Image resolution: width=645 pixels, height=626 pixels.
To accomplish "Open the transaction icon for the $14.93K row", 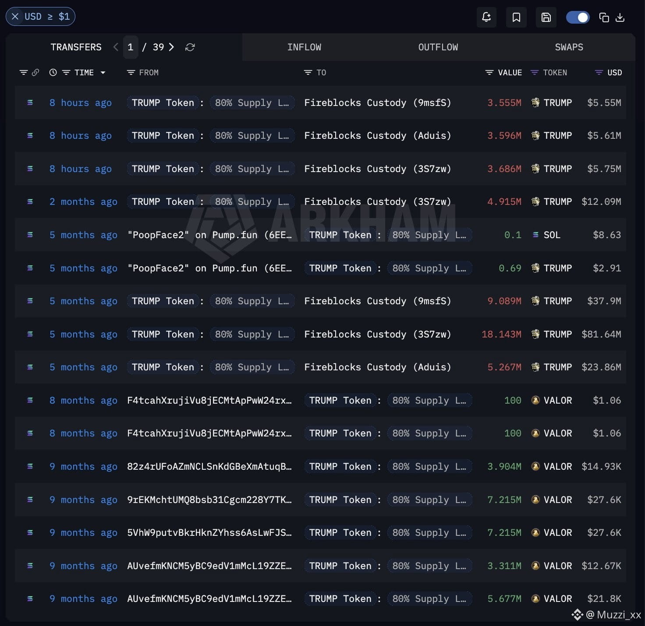I will click(x=30, y=466).
